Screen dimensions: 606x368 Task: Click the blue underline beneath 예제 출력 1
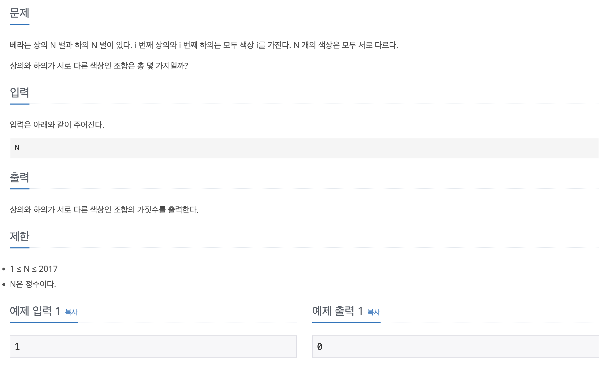[346, 322]
